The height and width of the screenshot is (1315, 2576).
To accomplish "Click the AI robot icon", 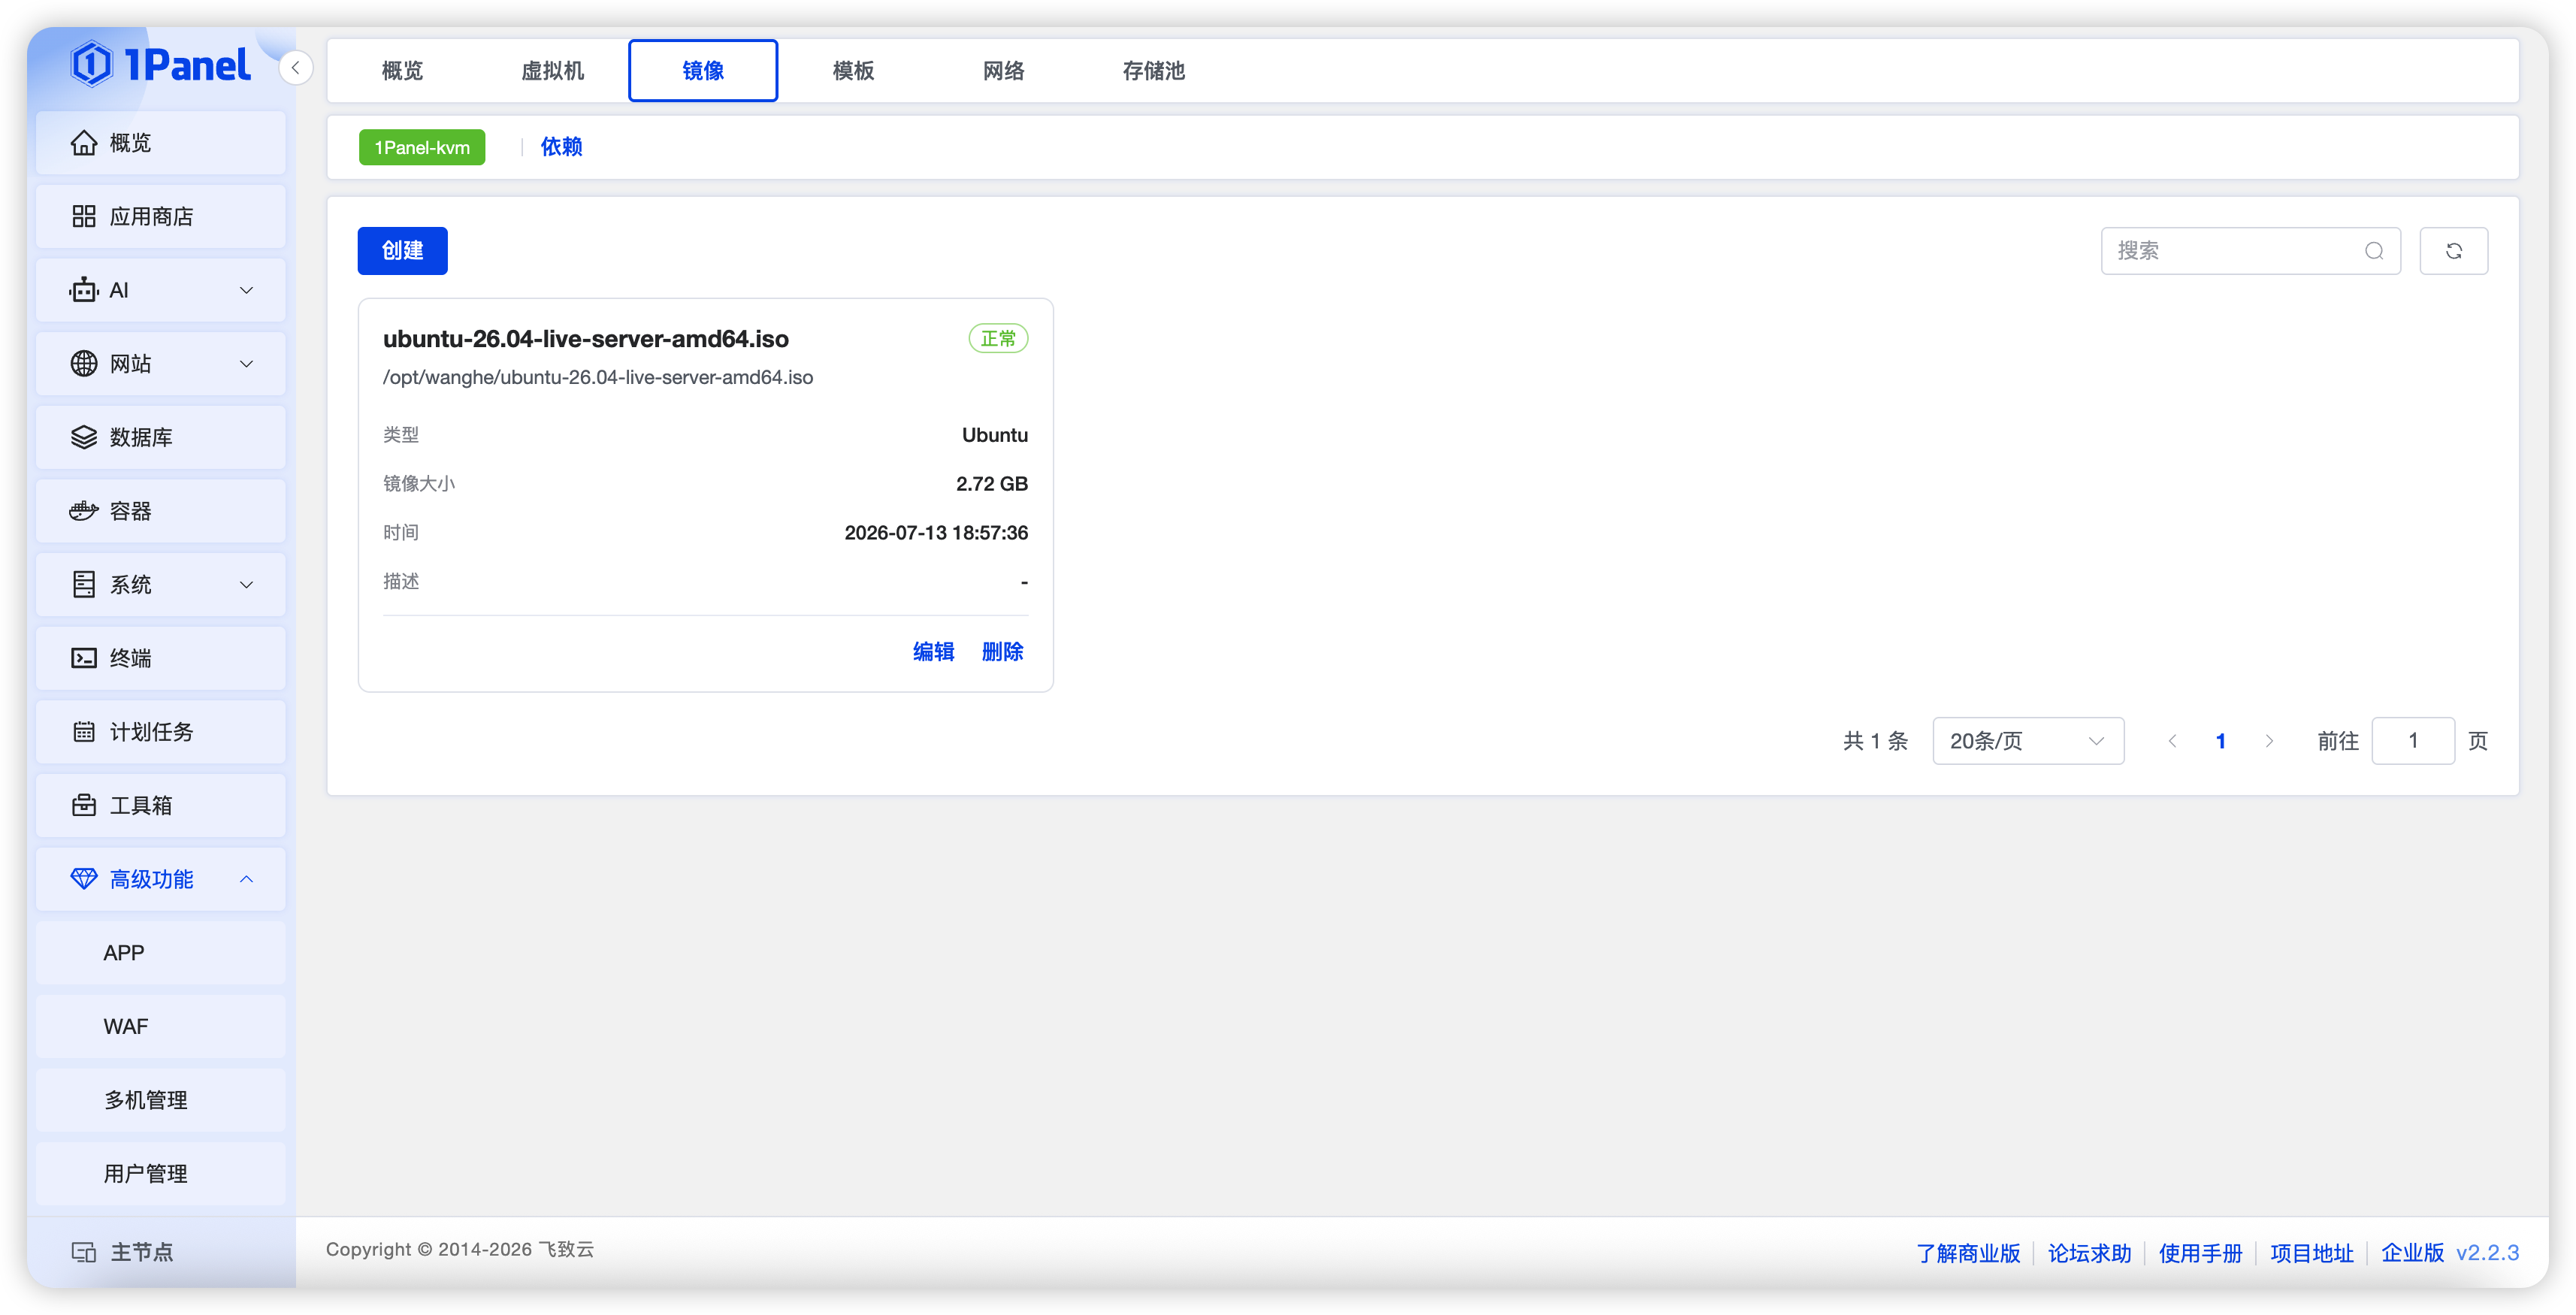I will tap(84, 290).
